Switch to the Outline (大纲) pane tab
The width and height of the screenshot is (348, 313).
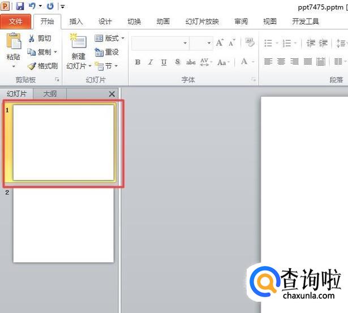(50, 94)
